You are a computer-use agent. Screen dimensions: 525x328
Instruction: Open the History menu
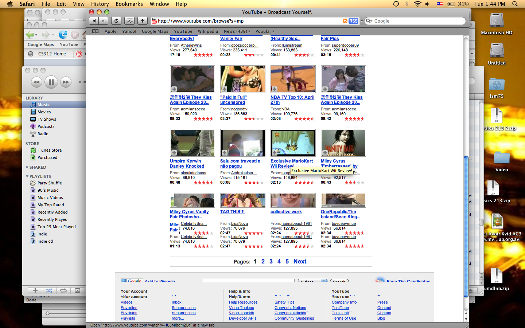(x=100, y=4)
